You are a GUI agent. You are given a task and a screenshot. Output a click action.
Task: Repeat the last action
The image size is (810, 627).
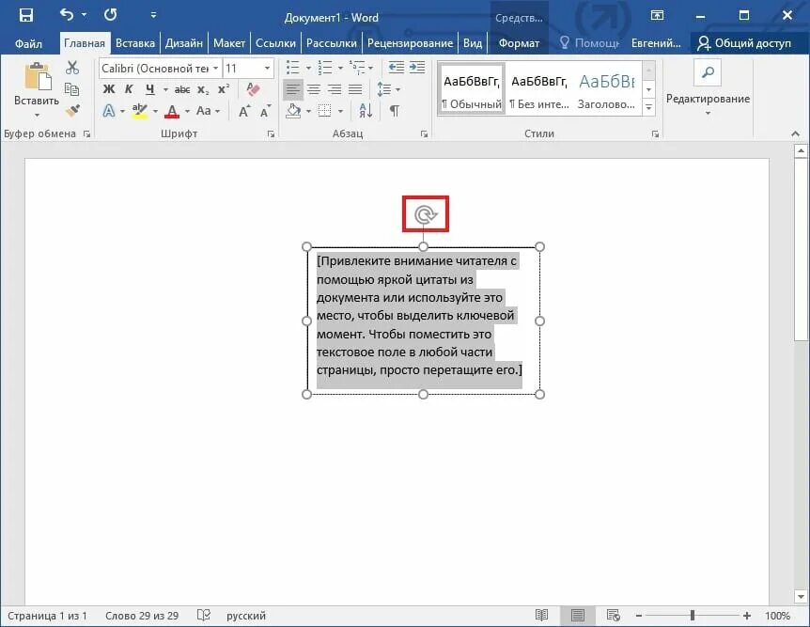tap(111, 14)
